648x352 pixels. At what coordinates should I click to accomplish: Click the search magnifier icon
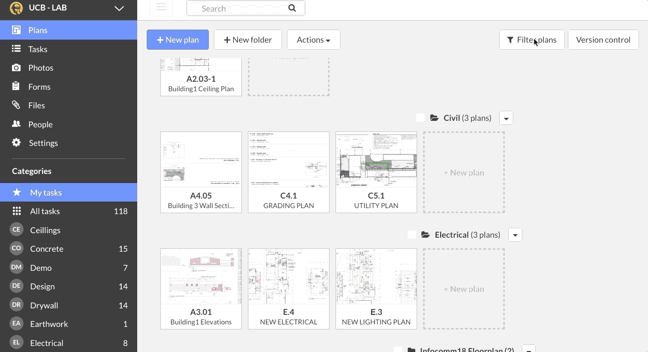292,9
